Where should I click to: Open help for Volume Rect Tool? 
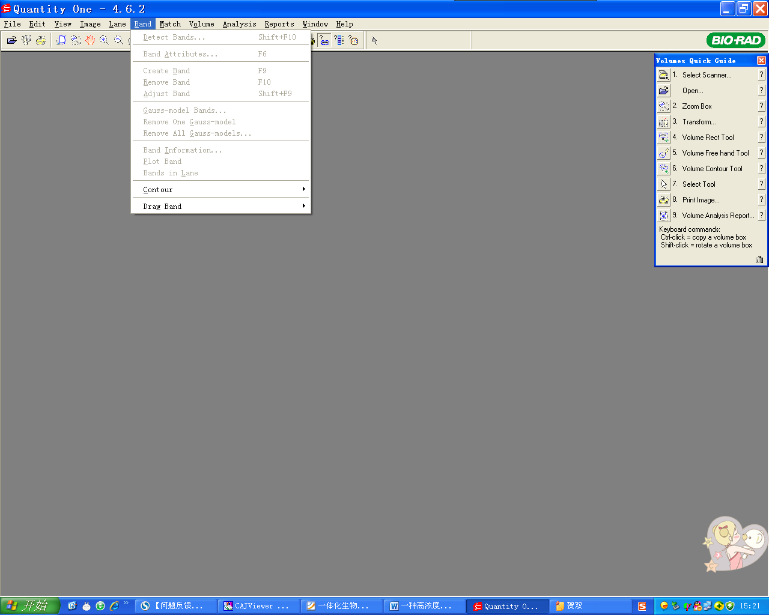click(x=761, y=138)
